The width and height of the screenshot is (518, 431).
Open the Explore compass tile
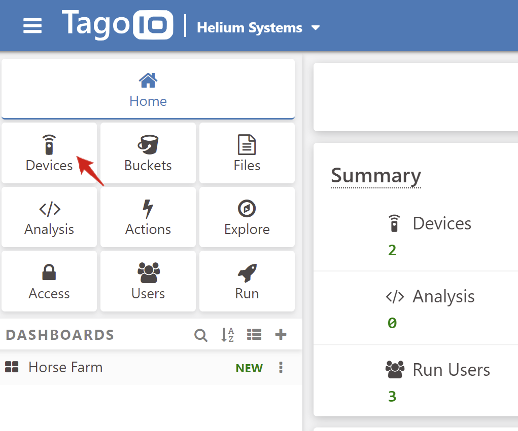(x=247, y=217)
